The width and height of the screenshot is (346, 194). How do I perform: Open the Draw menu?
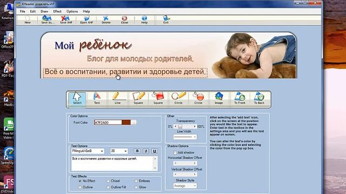(x=44, y=11)
